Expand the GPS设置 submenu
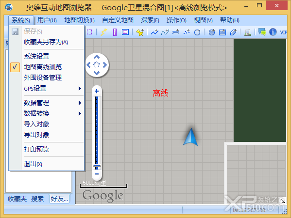The height and width of the screenshot is (218, 291). (x=47, y=88)
